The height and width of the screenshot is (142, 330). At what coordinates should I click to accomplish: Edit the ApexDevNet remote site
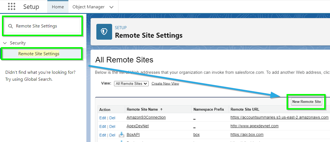[103, 126]
